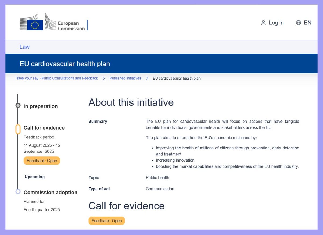
Task: Click the increasing innovation bullet
Action: click(x=175, y=160)
